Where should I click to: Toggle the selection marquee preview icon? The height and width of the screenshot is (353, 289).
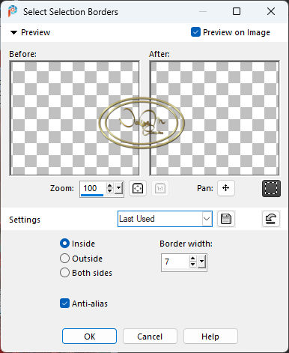tap(271, 188)
